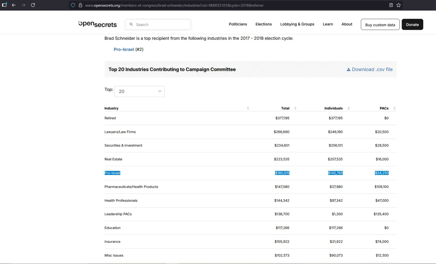Sort by Individuals column arrows
The width and height of the screenshot is (436, 264).
click(349, 108)
